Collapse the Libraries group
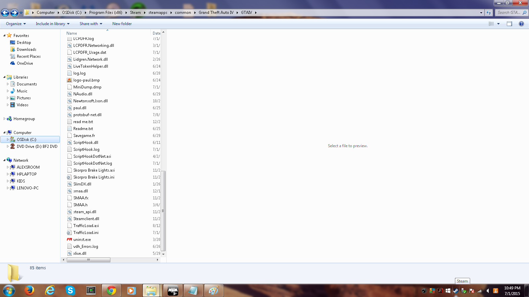This screenshot has height=297, width=529. 4,77
